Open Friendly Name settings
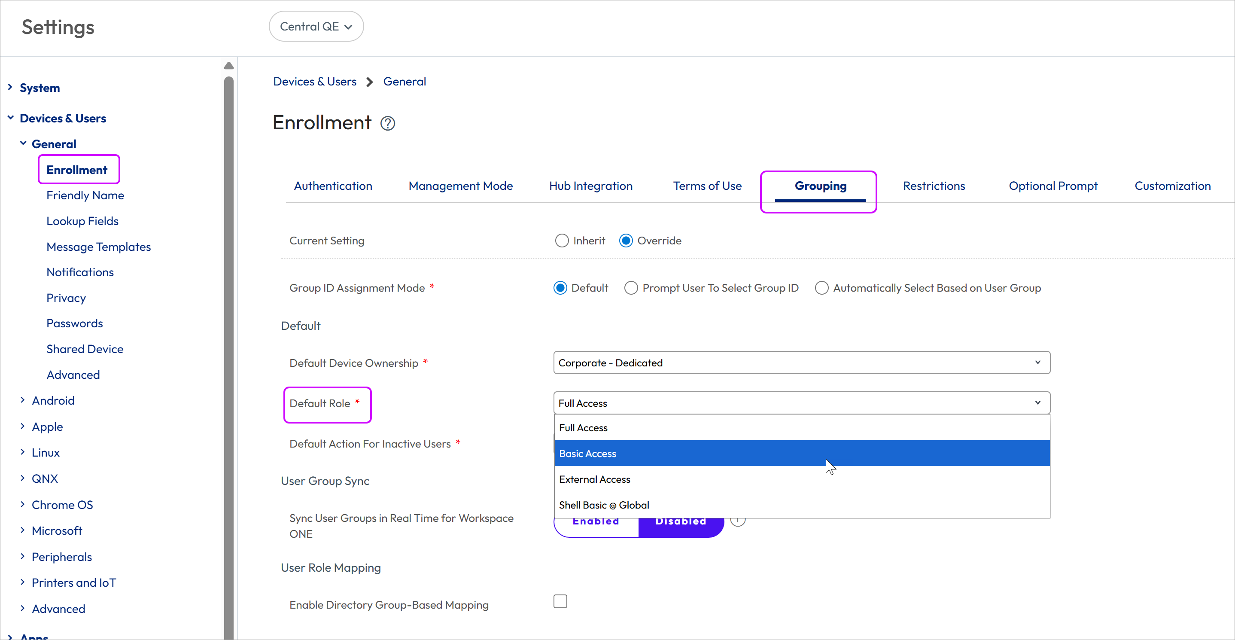Screen dimensions: 1235x640 [x=85, y=195]
